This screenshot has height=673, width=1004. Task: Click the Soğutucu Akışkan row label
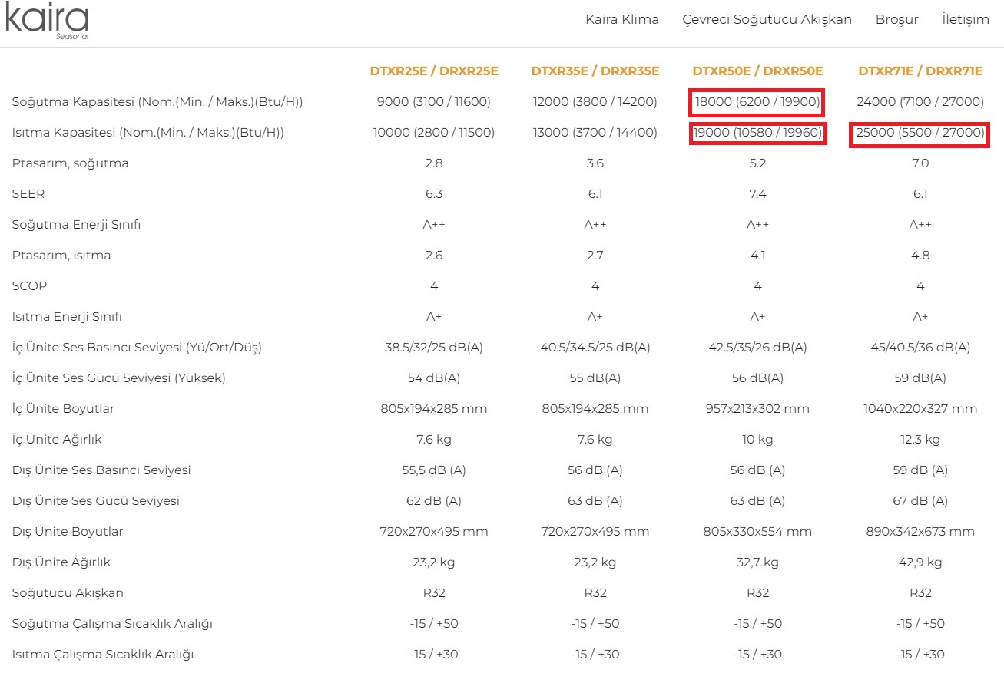[x=68, y=593]
